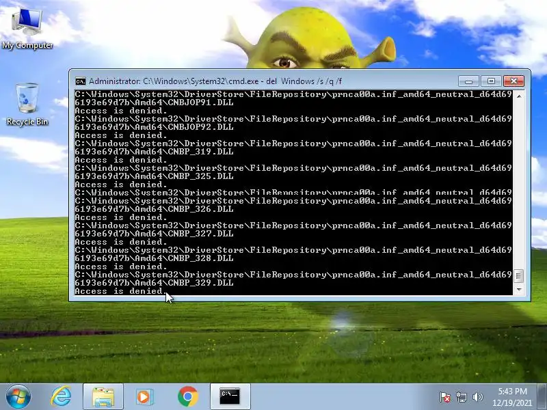This screenshot has height=410, width=547.
Task: Launch Internet Explorer from the taskbar
Action: (61, 396)
